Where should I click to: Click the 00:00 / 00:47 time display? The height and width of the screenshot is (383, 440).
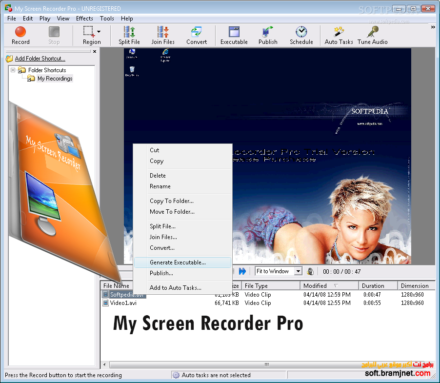pos(341,272)
